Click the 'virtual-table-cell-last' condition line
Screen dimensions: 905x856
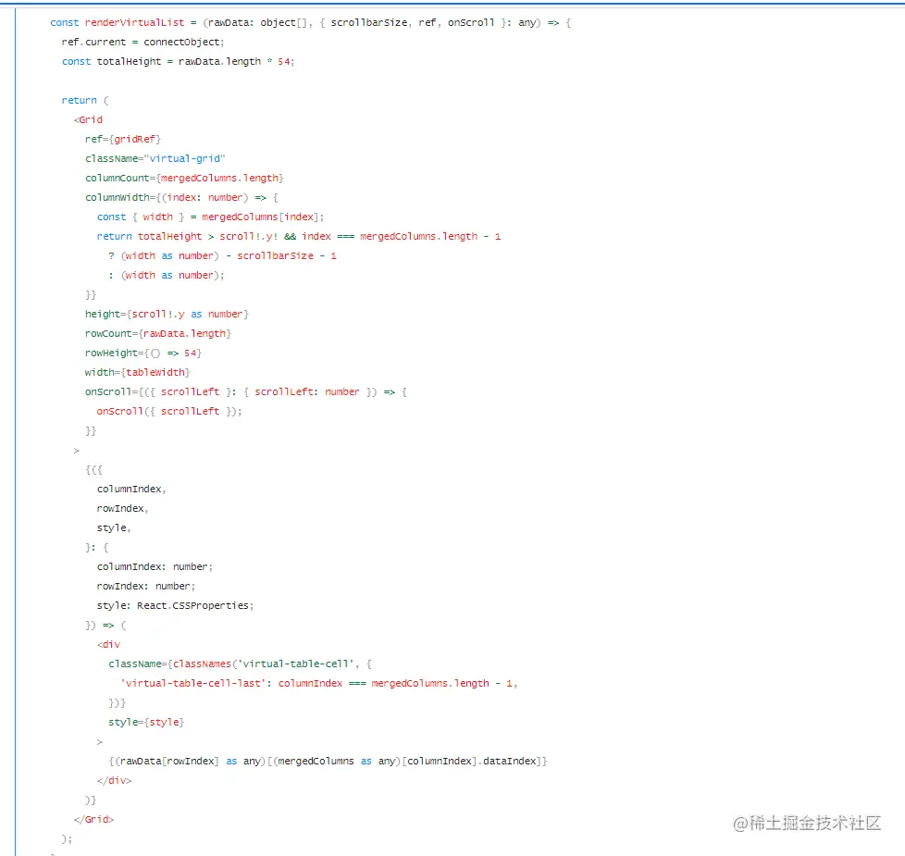pos(319,684)
